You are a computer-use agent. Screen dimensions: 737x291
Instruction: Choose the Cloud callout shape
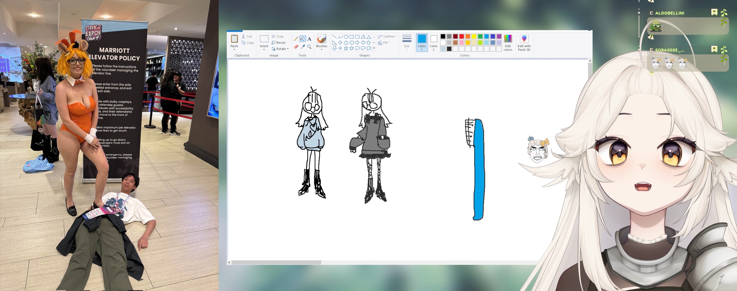(368, 48)
